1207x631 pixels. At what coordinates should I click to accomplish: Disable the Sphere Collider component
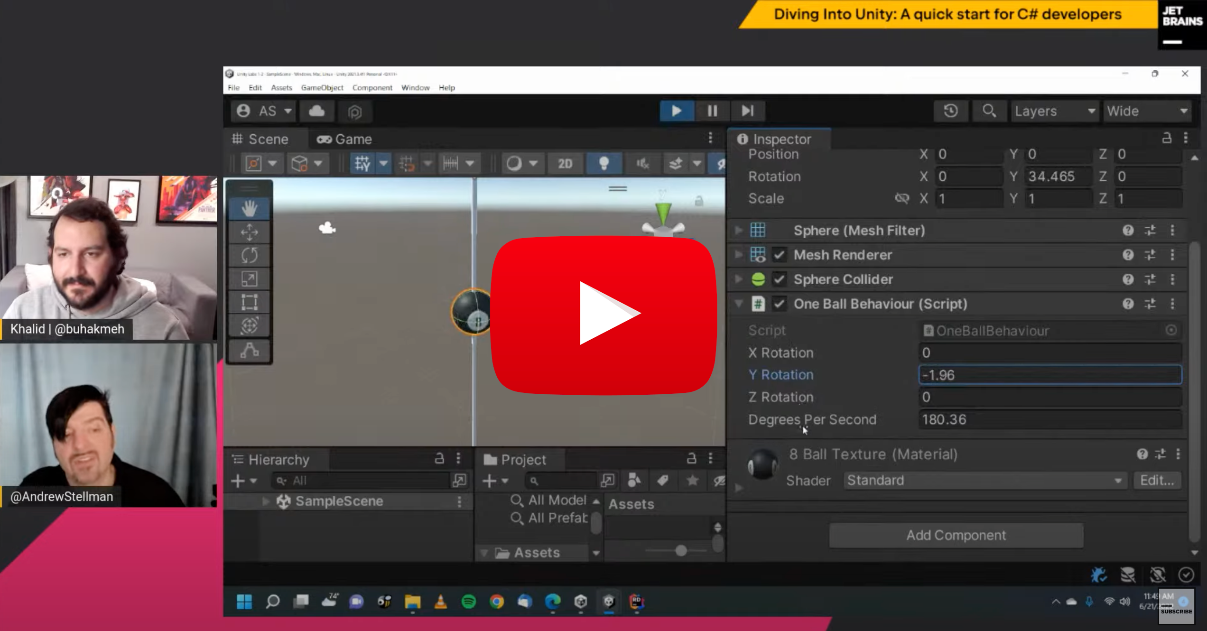[x=779, y=279]
